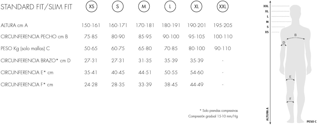The height and width of the screenshot is (125, 321).
Task: Click the 80·100 weight value for XL
Action: [x=196, y=49]
